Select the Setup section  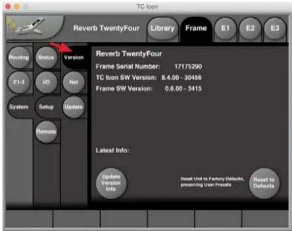click(x=46, y=107)
